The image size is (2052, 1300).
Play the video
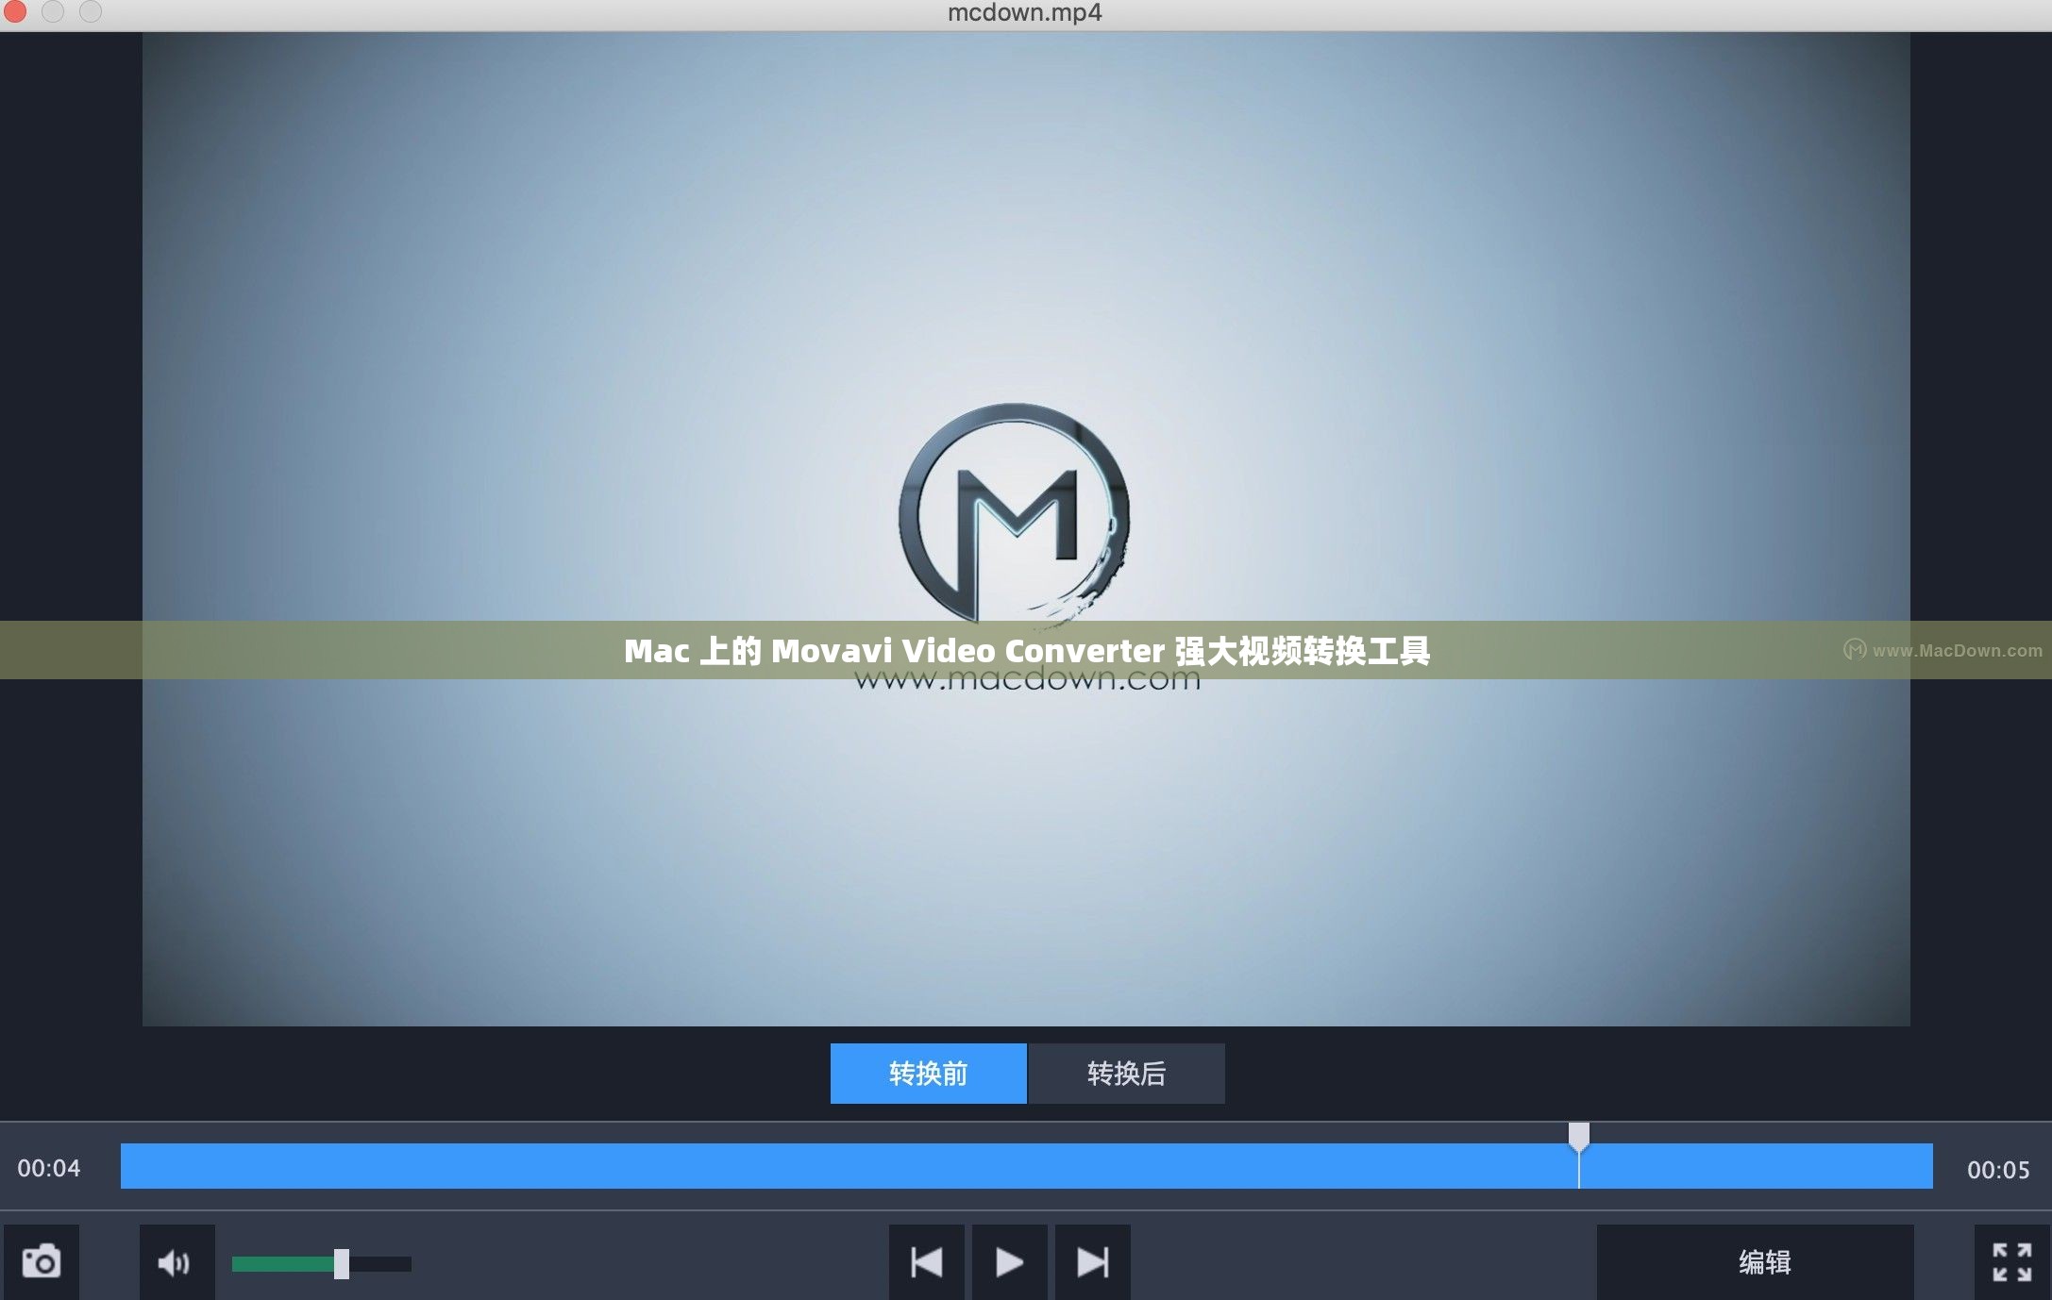[1009, 1262]
